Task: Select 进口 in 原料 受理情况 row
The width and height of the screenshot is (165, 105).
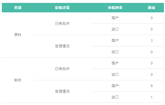Action: pyautogui.click(x=115, y=52)
